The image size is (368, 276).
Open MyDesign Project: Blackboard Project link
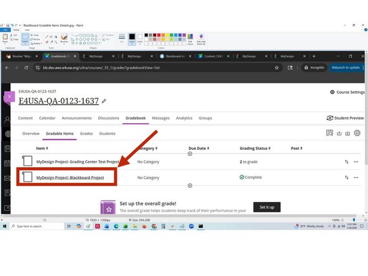70,178
